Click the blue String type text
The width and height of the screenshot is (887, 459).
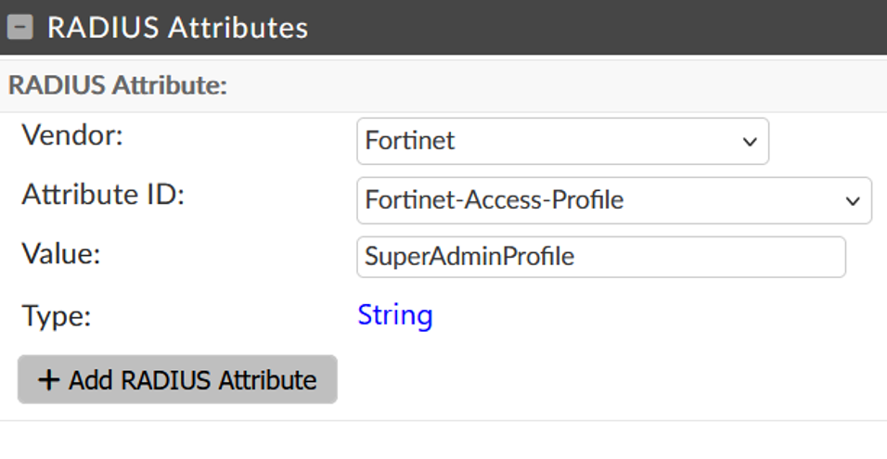tap(395, 315)
